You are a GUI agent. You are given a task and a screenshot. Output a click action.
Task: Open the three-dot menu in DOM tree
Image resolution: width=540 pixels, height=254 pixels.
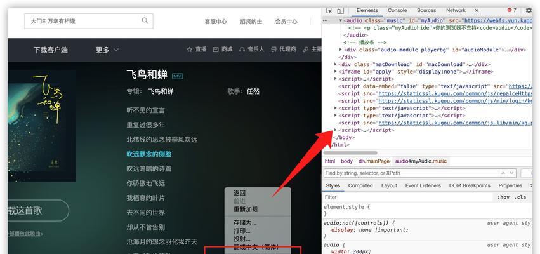[326, 21]
